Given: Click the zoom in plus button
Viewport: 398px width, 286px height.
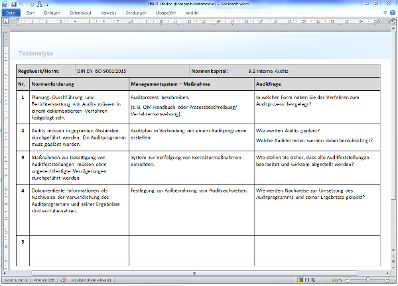Looking at the screenshot, I should coord(389,281).
